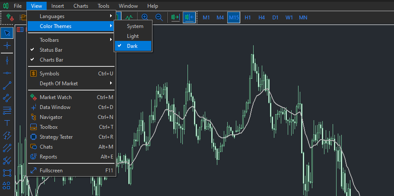The image size is (394, 196).
Task: Expand the Color Themes submenu
Action: click(x=71, y=26)
